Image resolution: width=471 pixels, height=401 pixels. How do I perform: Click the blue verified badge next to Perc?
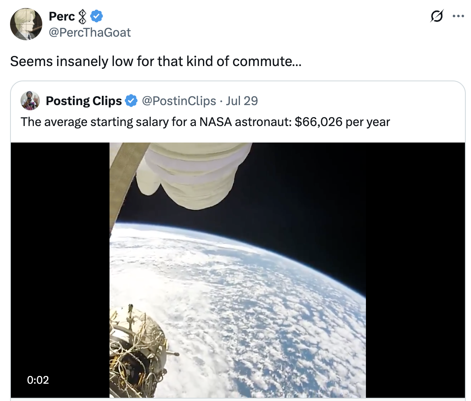97,16
